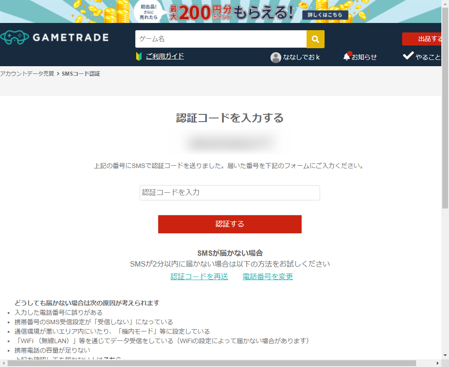Click the user avatar icon beside ななしでおｋ

point(276,57)
